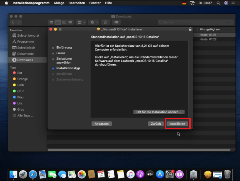240x181 pixels.
Task: Open the Fenster menu
Action: click(95, 3)
